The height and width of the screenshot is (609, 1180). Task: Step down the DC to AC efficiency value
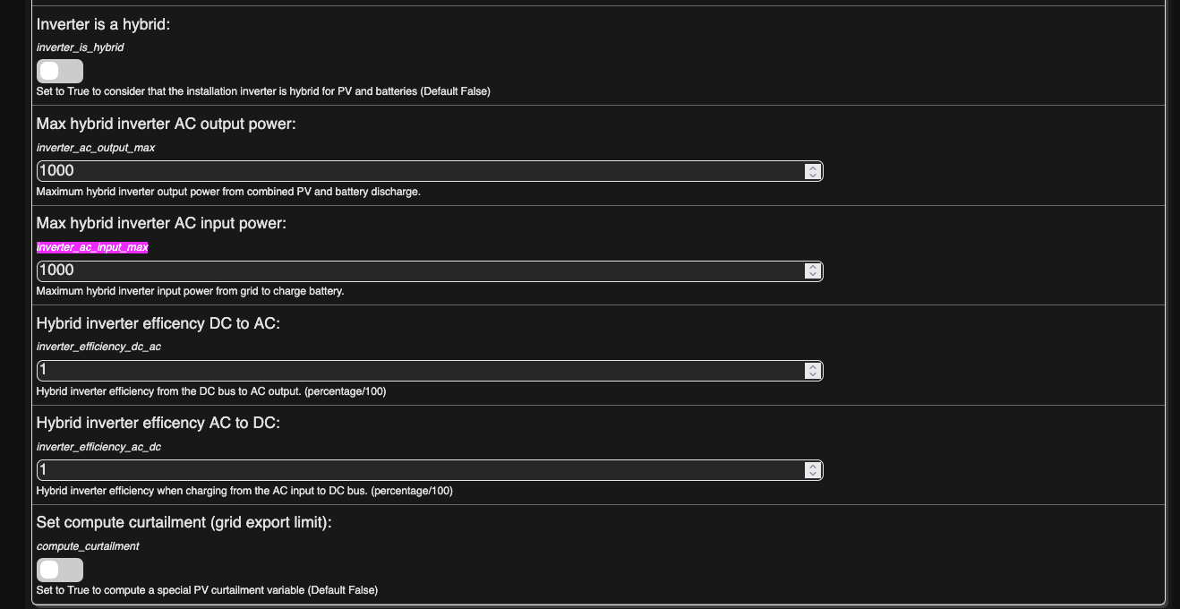point(812,374)
